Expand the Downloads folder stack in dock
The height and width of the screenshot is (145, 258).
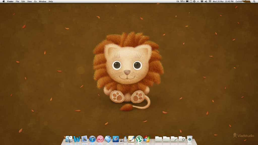182,139
